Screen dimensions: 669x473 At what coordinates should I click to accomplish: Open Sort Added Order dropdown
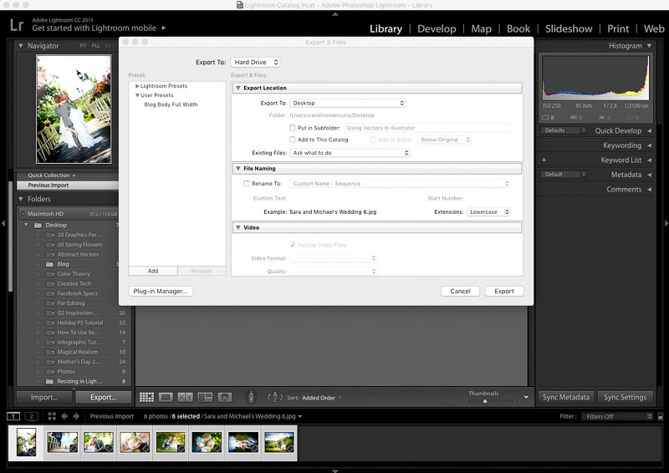(x=322, y=398)
